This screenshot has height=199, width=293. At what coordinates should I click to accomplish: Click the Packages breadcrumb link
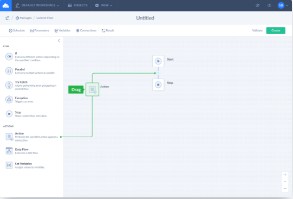[x=23, y=18]
